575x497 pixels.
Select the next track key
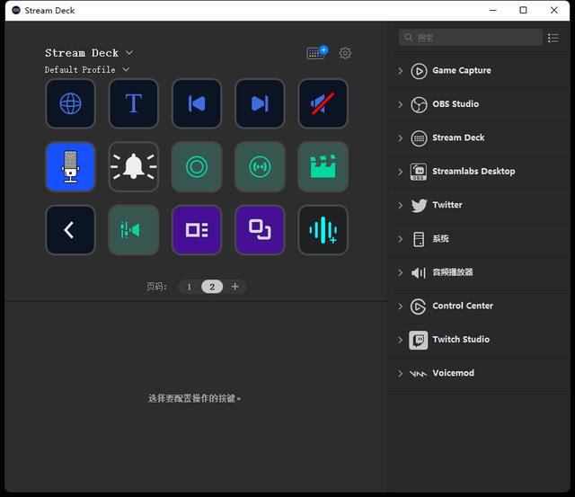(x=260, y=103)
